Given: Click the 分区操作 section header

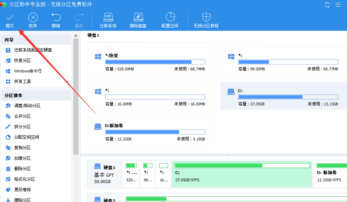Looking at the screenshot, I should tap(36, 95).
